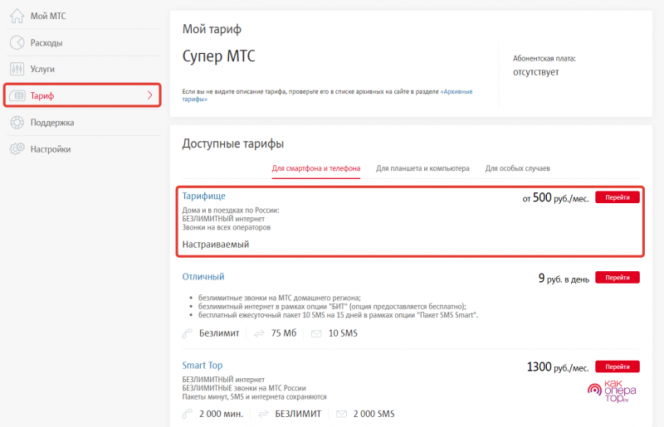Switch to Для планшета и компьютера tab
Image resolution: width=664 pixels, height=427 pixels.
point(422,168)
